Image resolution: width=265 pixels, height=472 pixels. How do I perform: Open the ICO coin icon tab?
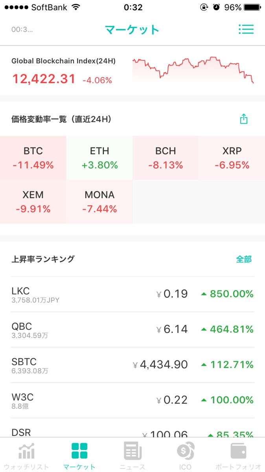pos(185,452)
